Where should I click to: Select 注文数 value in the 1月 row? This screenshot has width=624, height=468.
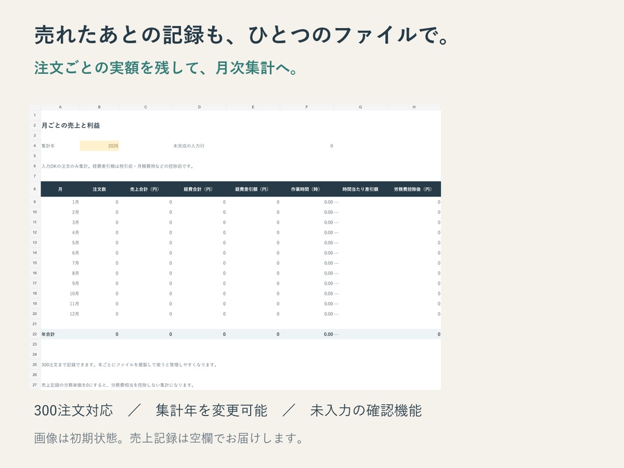[x=116, y=202]
